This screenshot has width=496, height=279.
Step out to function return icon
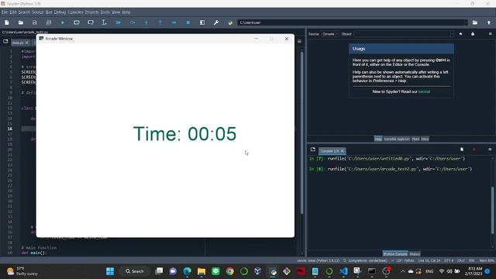tap(160, 22)
